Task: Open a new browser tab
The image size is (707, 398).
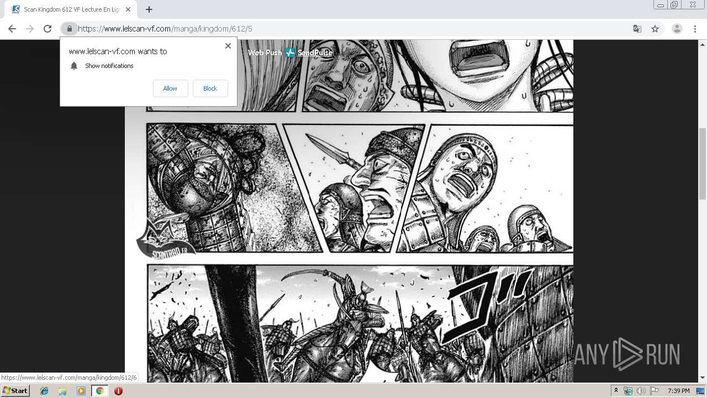Action: [149, 9]
